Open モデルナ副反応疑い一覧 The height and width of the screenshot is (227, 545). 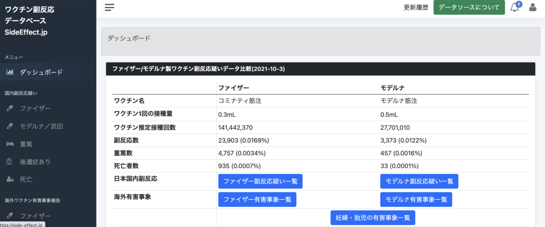coord(419,181)
